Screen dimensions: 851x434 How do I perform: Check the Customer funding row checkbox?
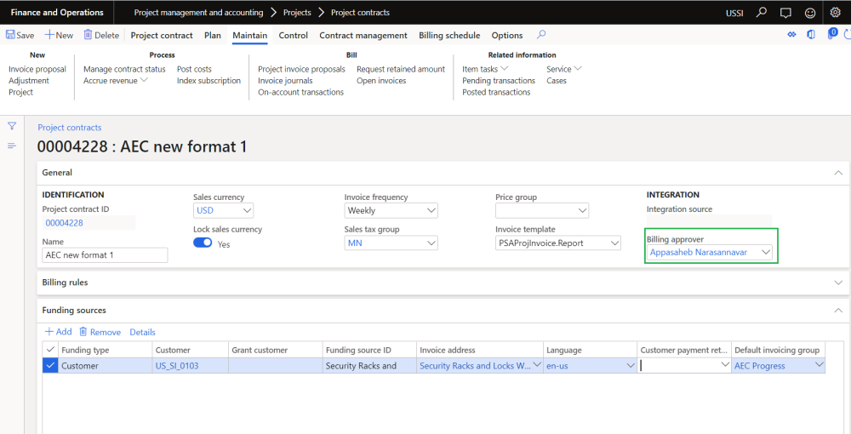point(50,366)
